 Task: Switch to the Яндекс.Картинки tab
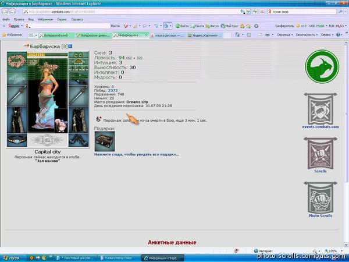tap(205, 35)
